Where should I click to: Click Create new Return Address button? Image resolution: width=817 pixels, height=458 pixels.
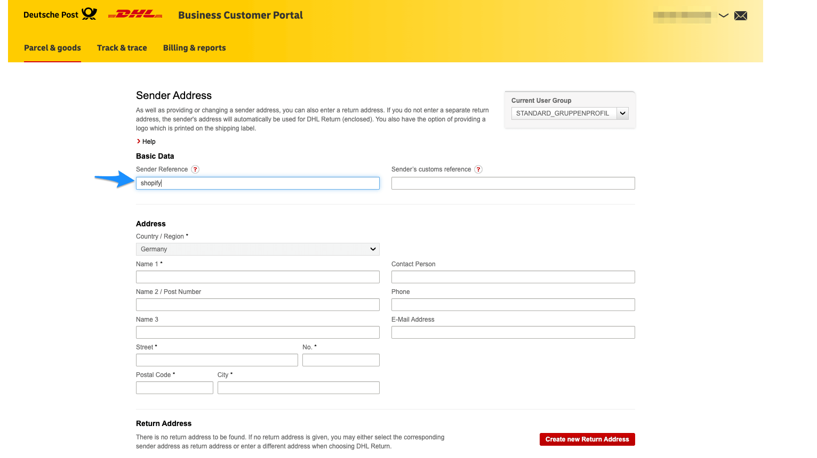tap(587, 439)
